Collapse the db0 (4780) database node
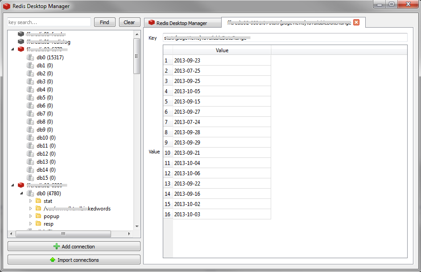The height and width of the screenshot is (272, 421). pos(21,194)
